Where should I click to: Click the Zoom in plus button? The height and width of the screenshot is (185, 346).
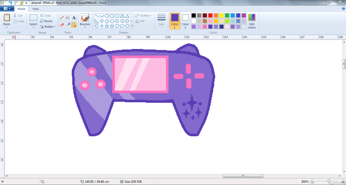click(x=343, y=182)
